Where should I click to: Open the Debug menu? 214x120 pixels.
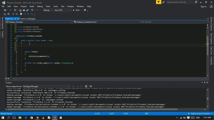(x=40, y=6)
